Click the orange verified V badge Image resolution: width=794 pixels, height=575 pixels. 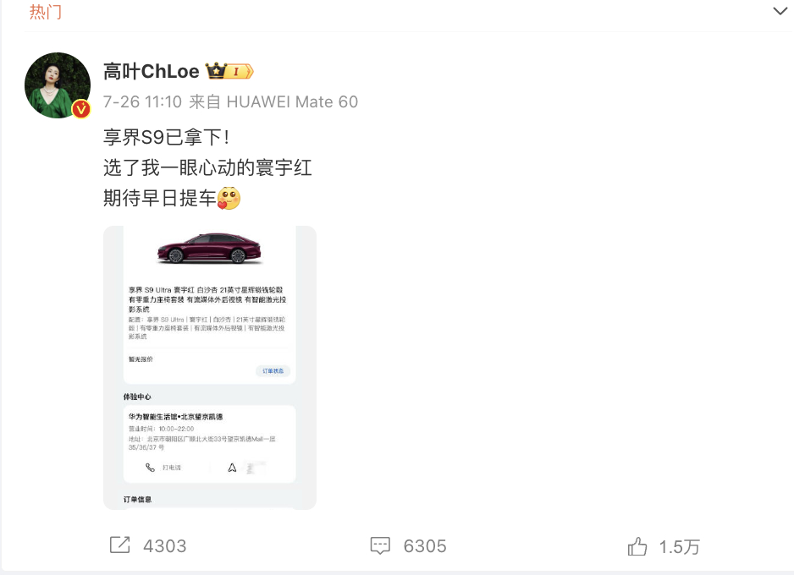[81, 109]
